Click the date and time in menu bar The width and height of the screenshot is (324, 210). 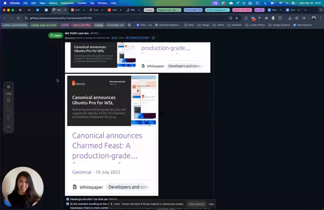click(310, 3)
